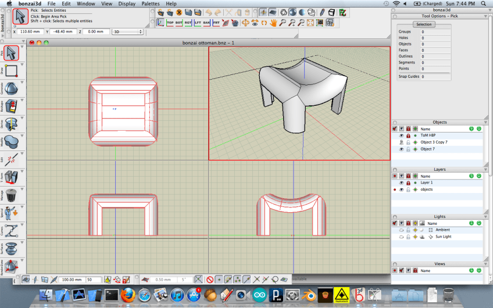Toggle visibility of Sun Light

[x=401, y=237]
